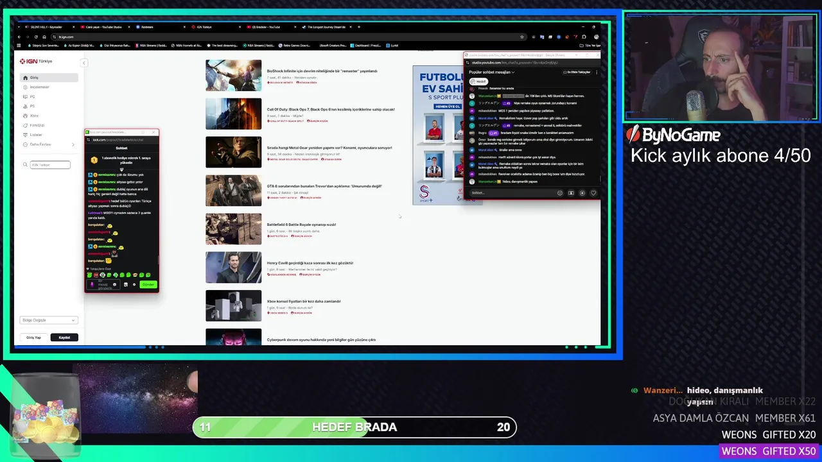
Task: Click the browser back arrow
Action: click(x=19, y=37)
